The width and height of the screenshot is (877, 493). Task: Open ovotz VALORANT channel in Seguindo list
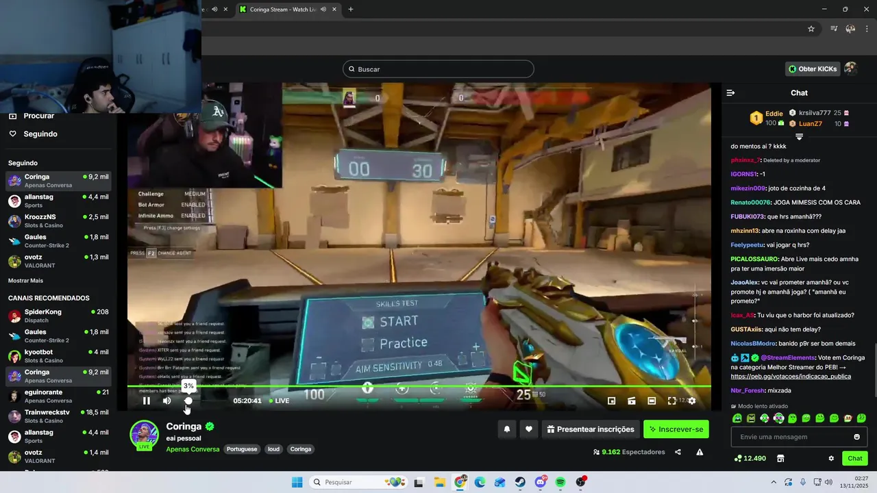point(58,261)
